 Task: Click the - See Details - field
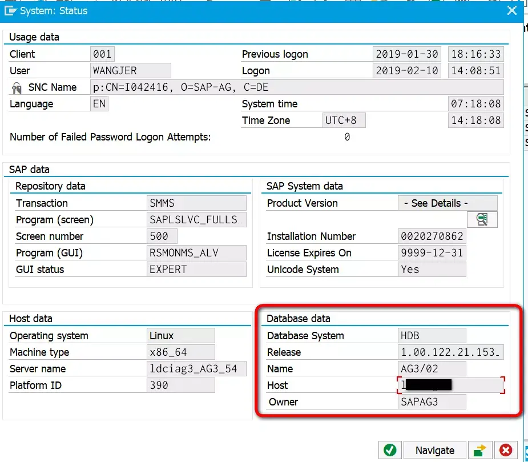tap(448, 203)
